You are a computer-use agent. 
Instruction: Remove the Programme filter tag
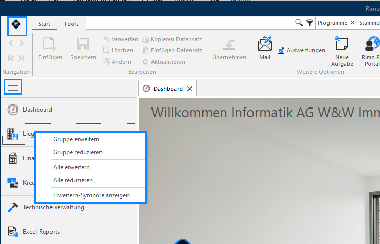click(x=352, y=23)
